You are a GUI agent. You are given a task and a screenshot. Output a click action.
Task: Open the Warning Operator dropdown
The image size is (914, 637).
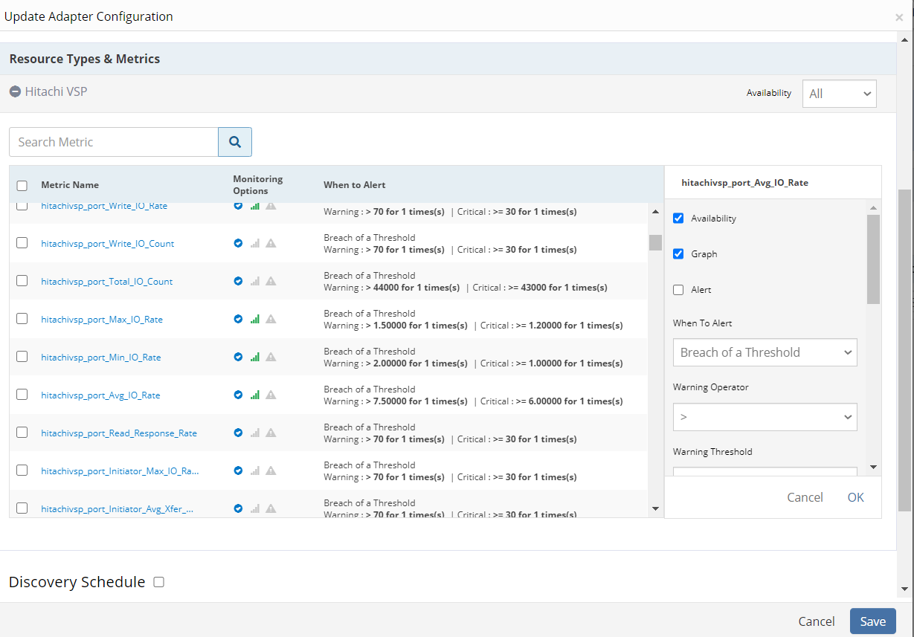pos(765,417)
